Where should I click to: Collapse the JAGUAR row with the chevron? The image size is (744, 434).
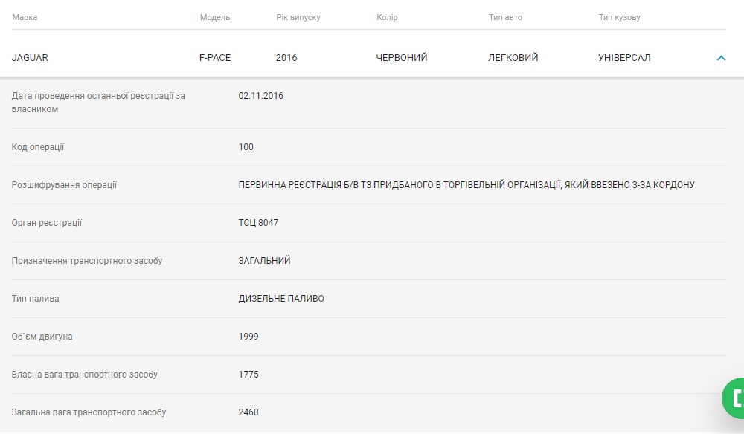720,58
